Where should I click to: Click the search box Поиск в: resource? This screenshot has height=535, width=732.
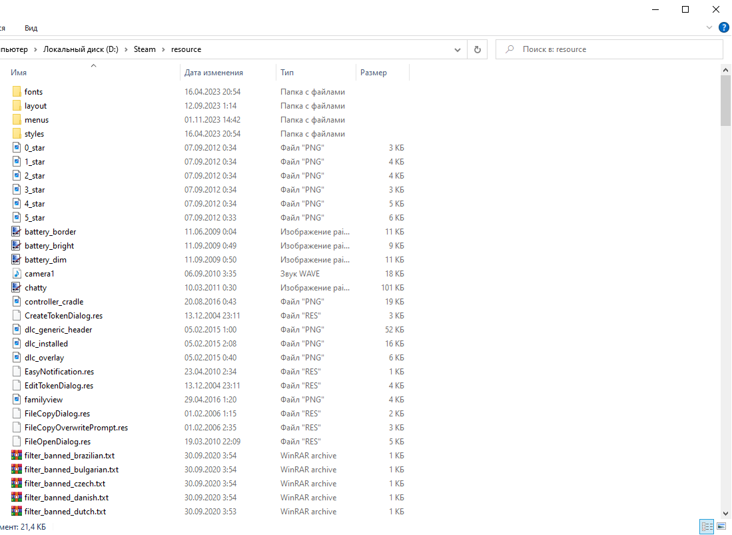609,49
